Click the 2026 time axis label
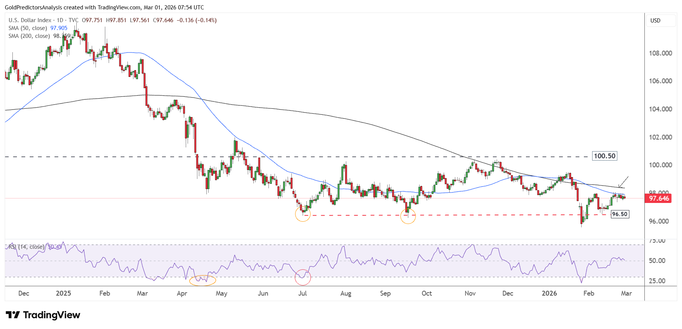Image resolution: width=682 pixels, height=329 pixels. pos(549,293)
